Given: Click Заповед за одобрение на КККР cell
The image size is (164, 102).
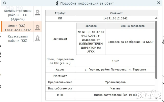Looking at the screenshot, I should [130, 42].
